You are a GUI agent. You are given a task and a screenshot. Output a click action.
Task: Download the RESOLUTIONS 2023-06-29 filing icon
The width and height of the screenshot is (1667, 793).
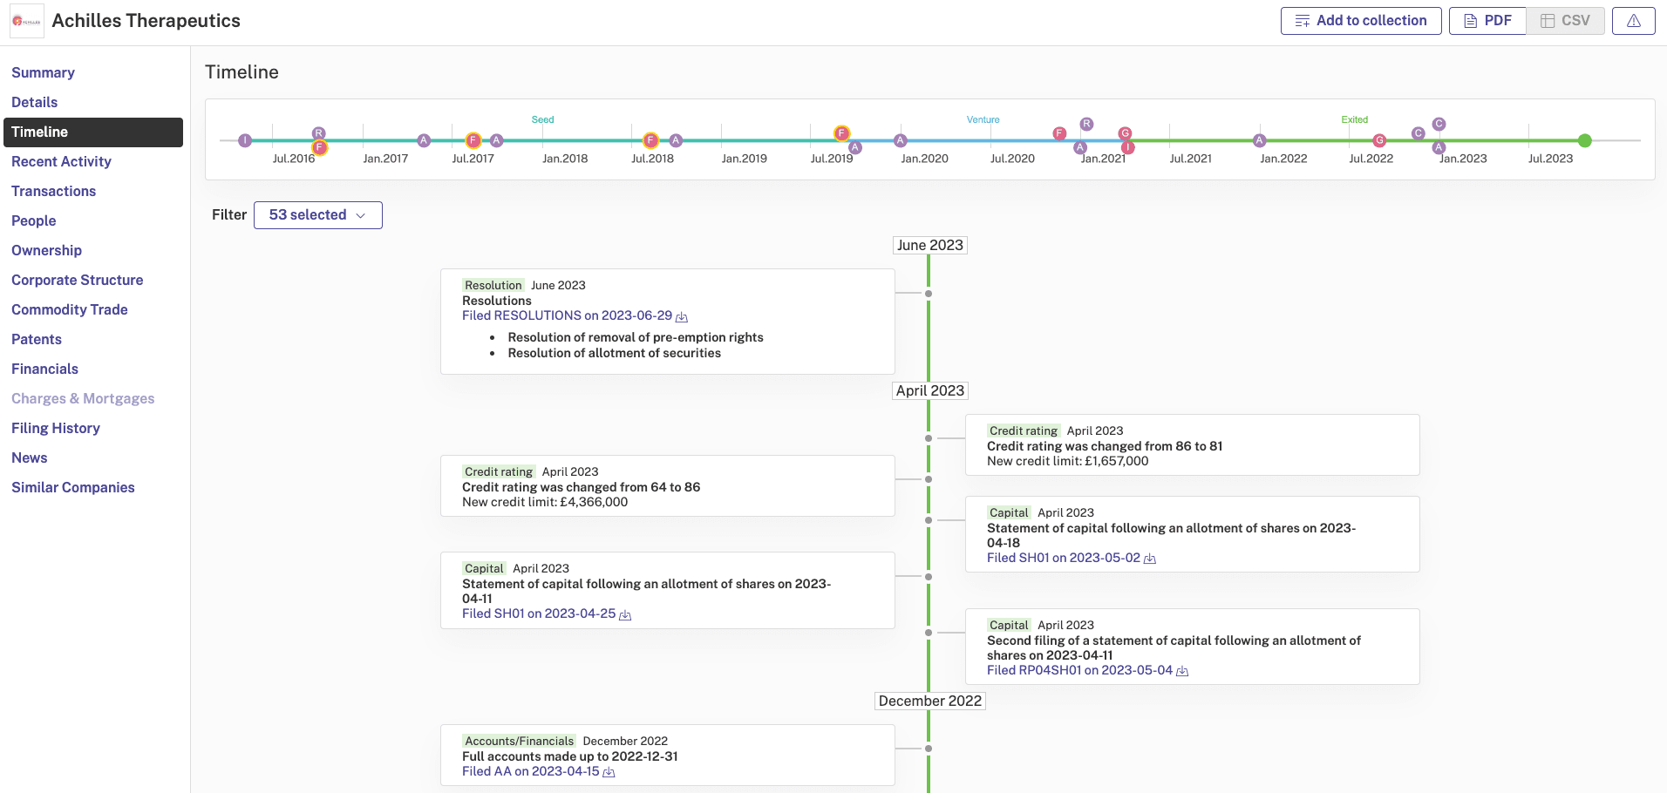click(682, 316)
